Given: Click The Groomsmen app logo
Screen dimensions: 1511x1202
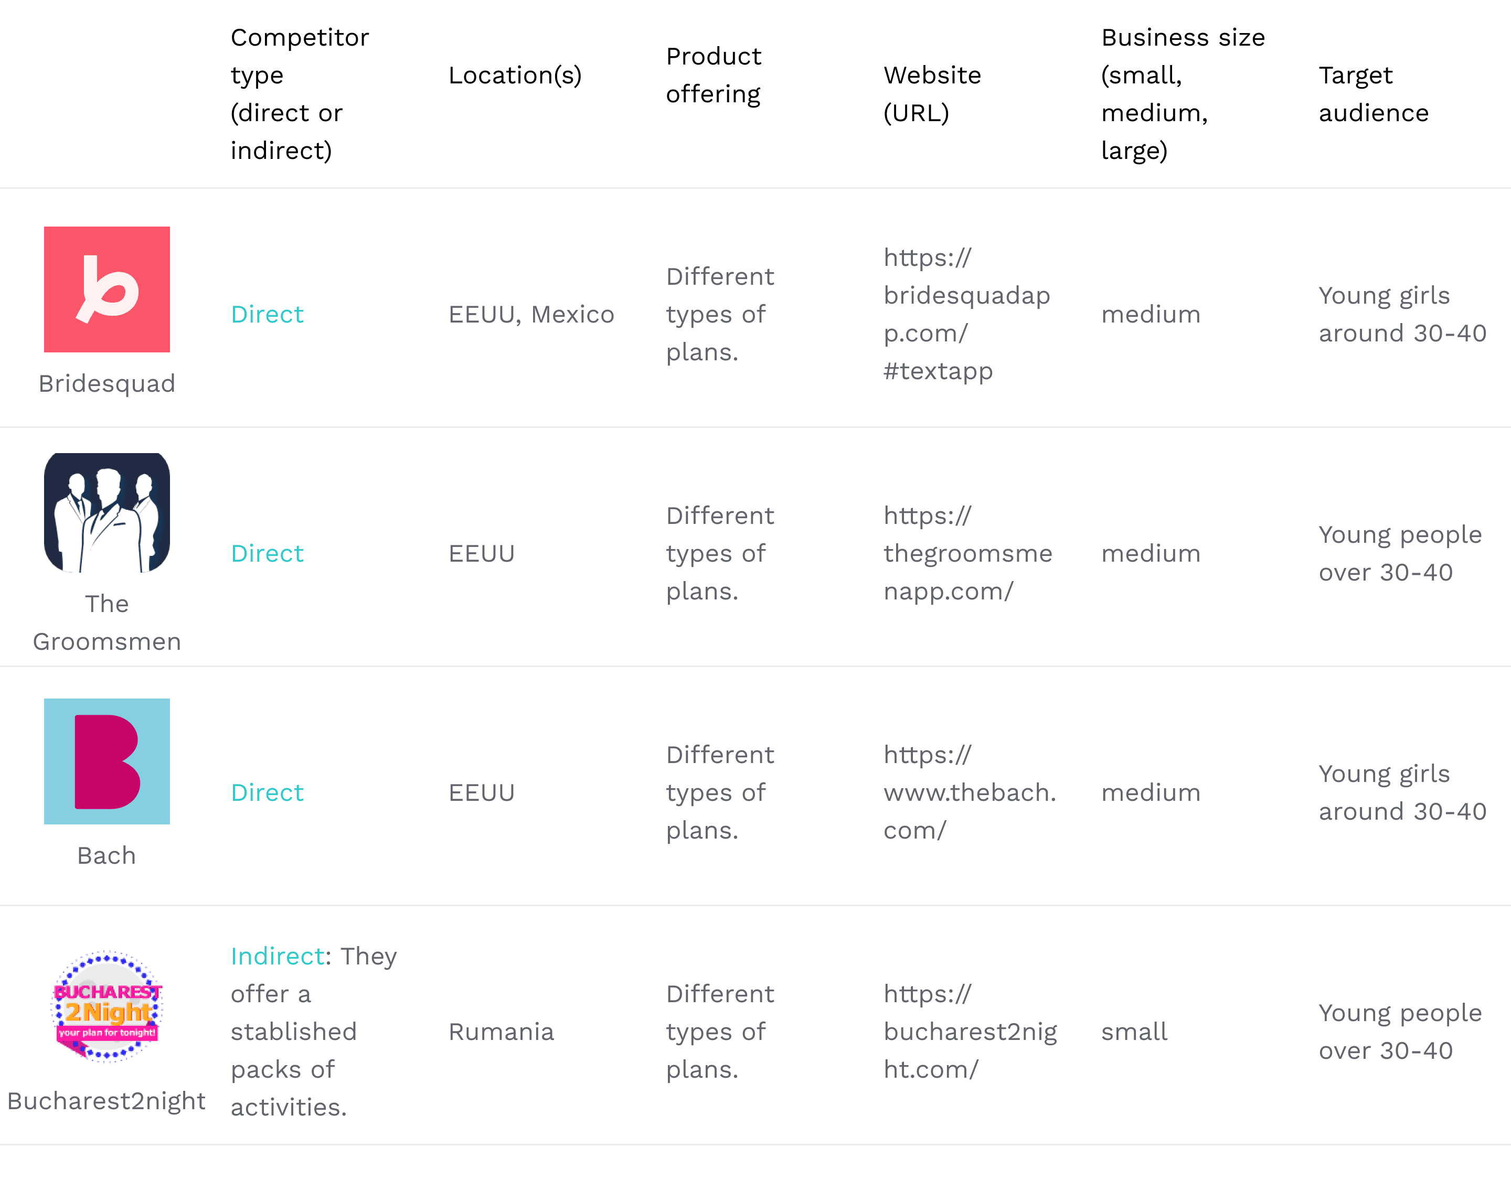Looking at the screenshot, I should pos(107,513).
